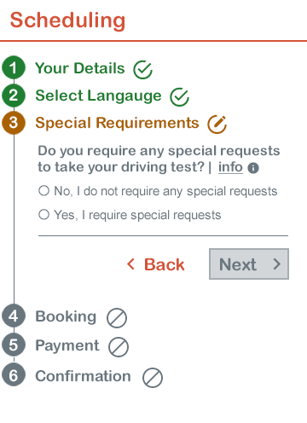Click the orange step 3 circle icon
307x423 pixels.
[14, 123]
